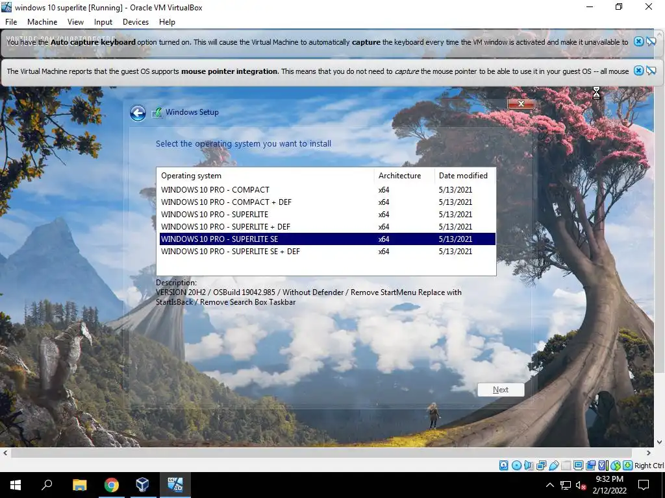
Task: Open the network adapters status icon
Action: [541, 466]
